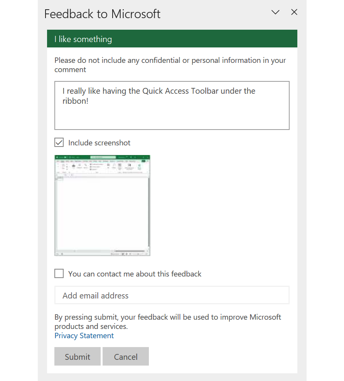Click the "I like something" green header
Screen dimensions: 344x381
(172, 39)
